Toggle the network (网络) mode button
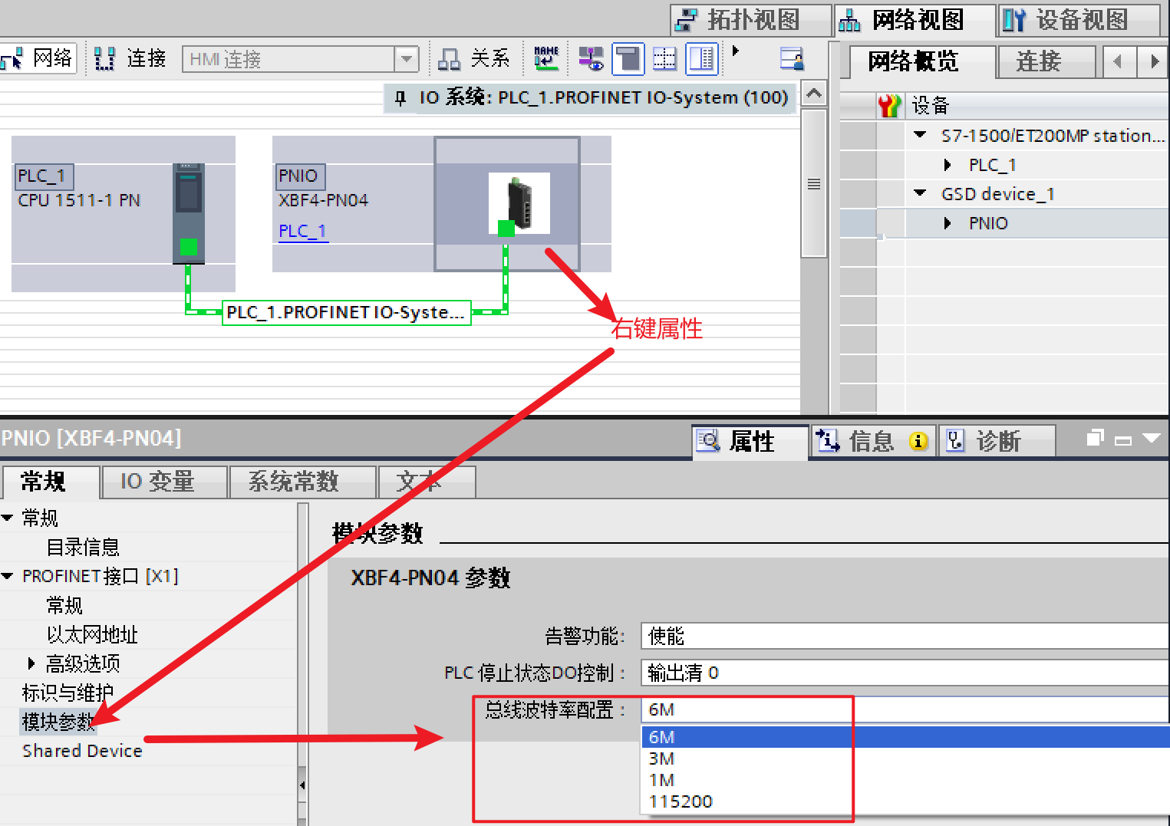The width and height of the screenshot is (1170, 826). [38, 59]
